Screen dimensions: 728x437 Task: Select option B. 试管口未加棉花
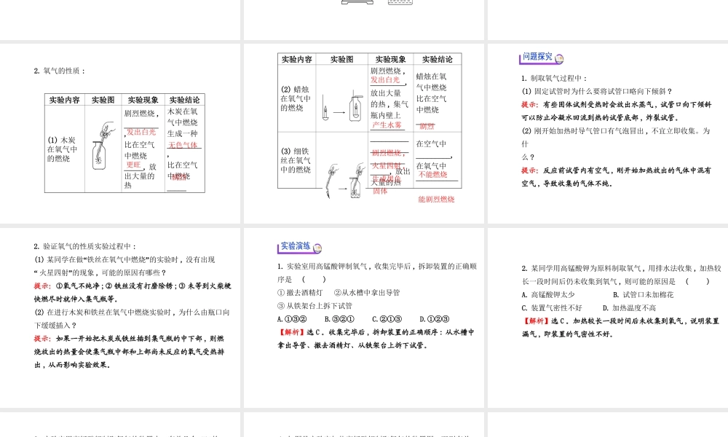(643, 294)
